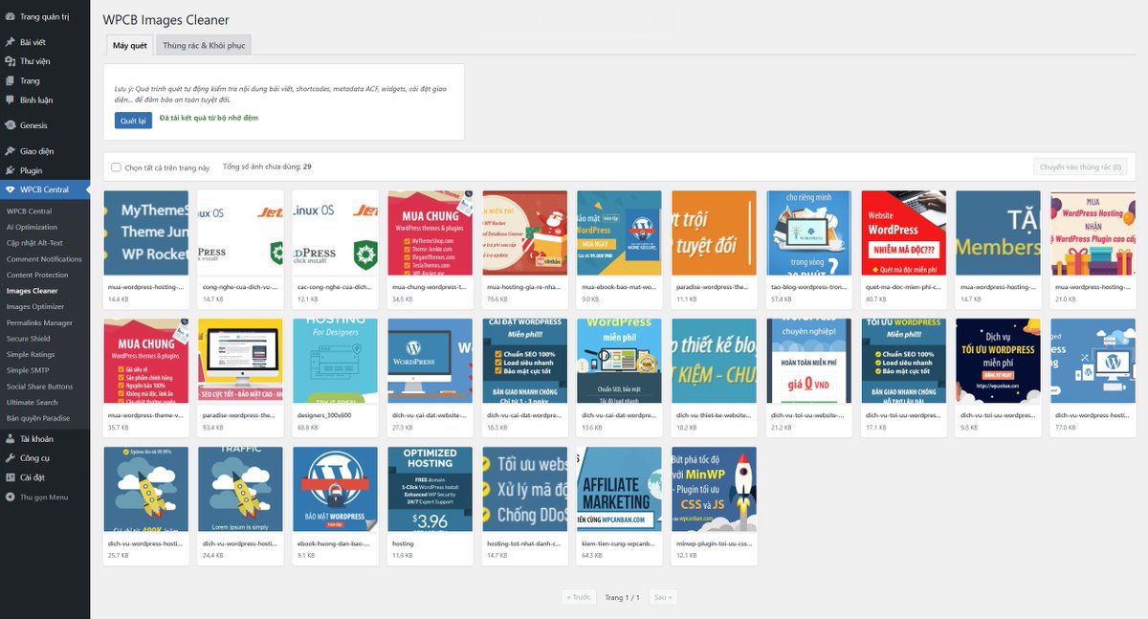Select the hosting-tot-nhat-danh-c image
Image resolution: width=1148 pixels, height=619 pixels.
tap(524, 489)
